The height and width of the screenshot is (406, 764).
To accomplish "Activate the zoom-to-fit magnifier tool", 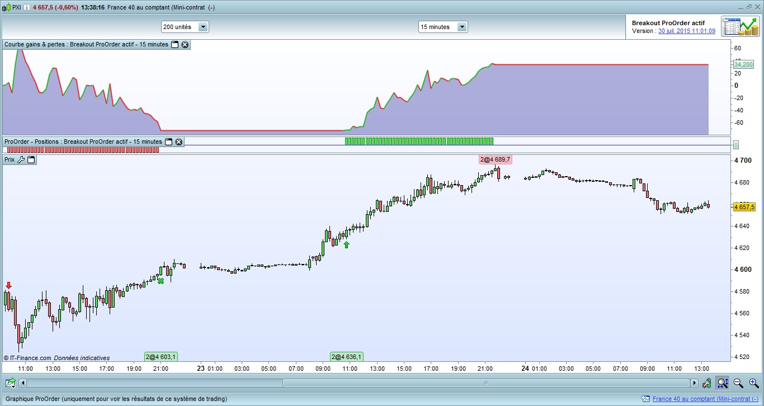I will (723, 383).
